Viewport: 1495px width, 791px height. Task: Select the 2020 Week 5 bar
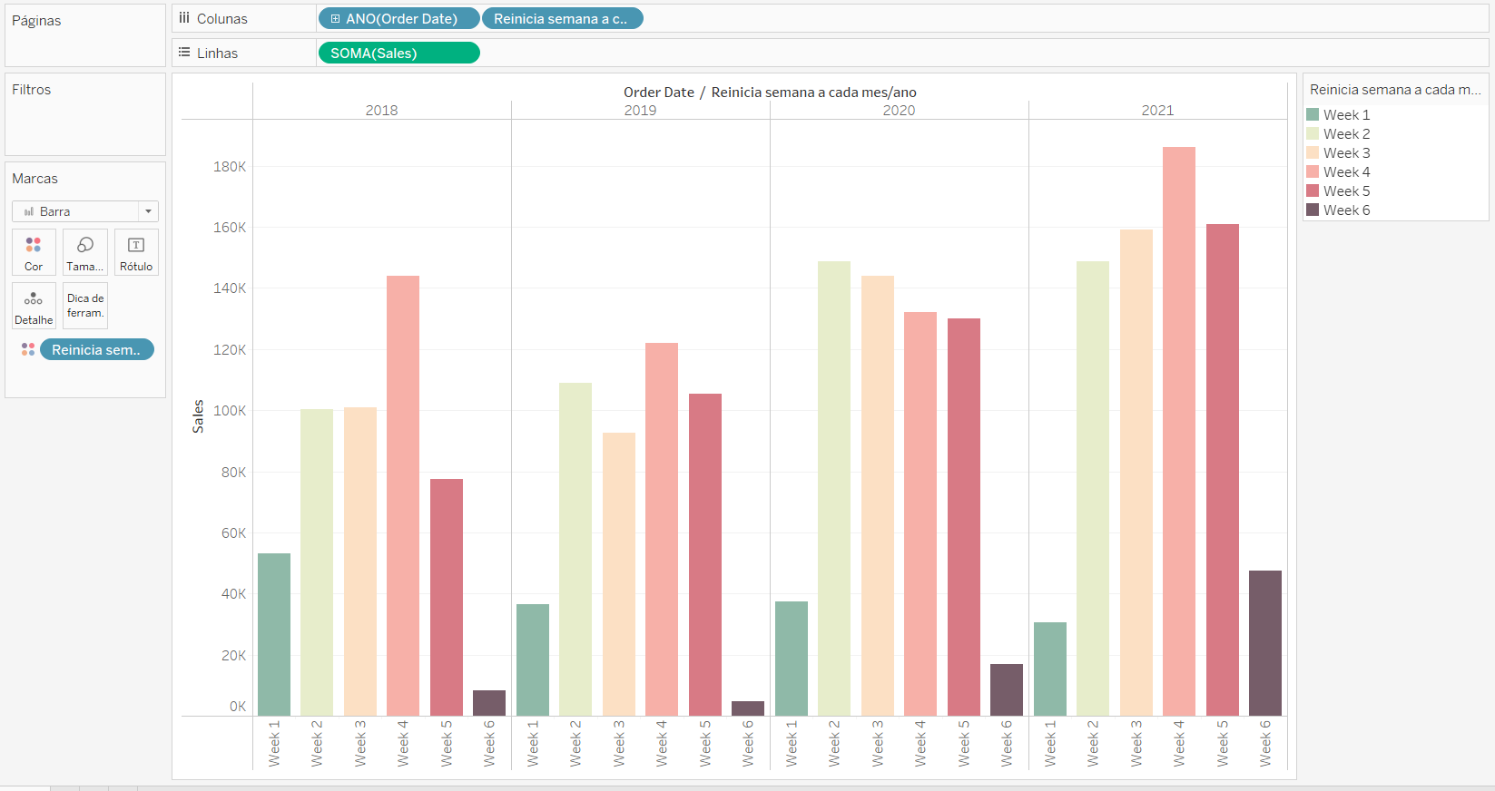click(964, 517)
